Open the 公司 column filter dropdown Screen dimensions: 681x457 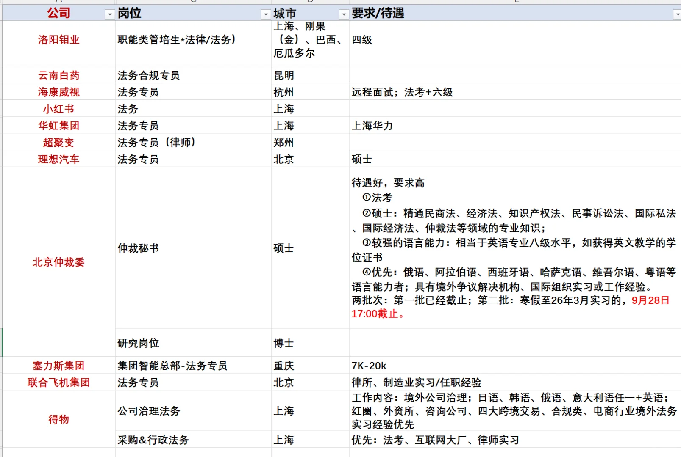coord(110,15)
